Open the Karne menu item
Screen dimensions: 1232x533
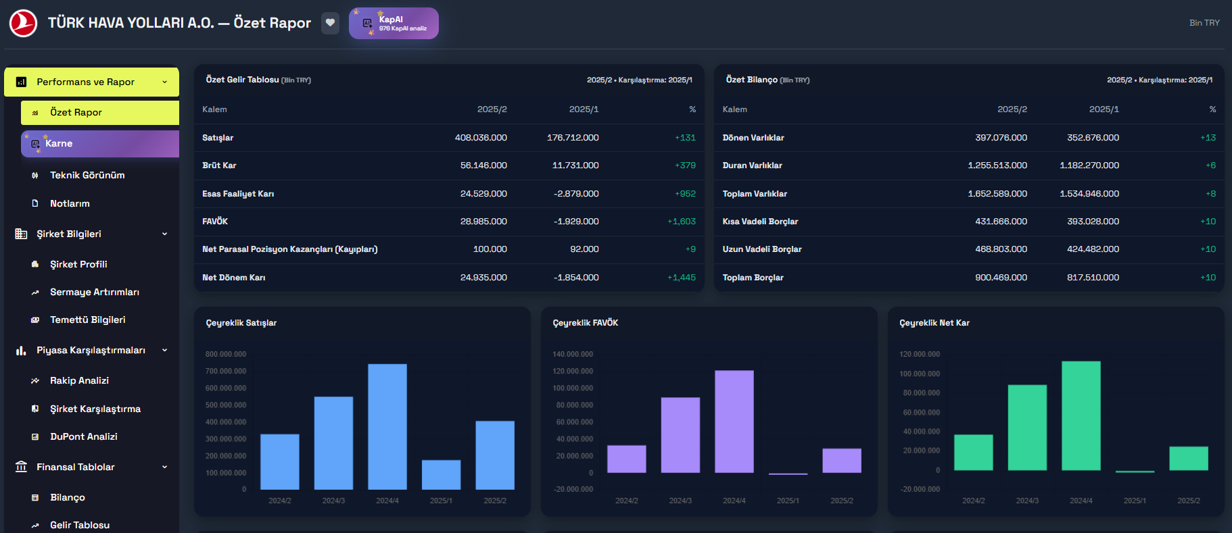point(100,144)
